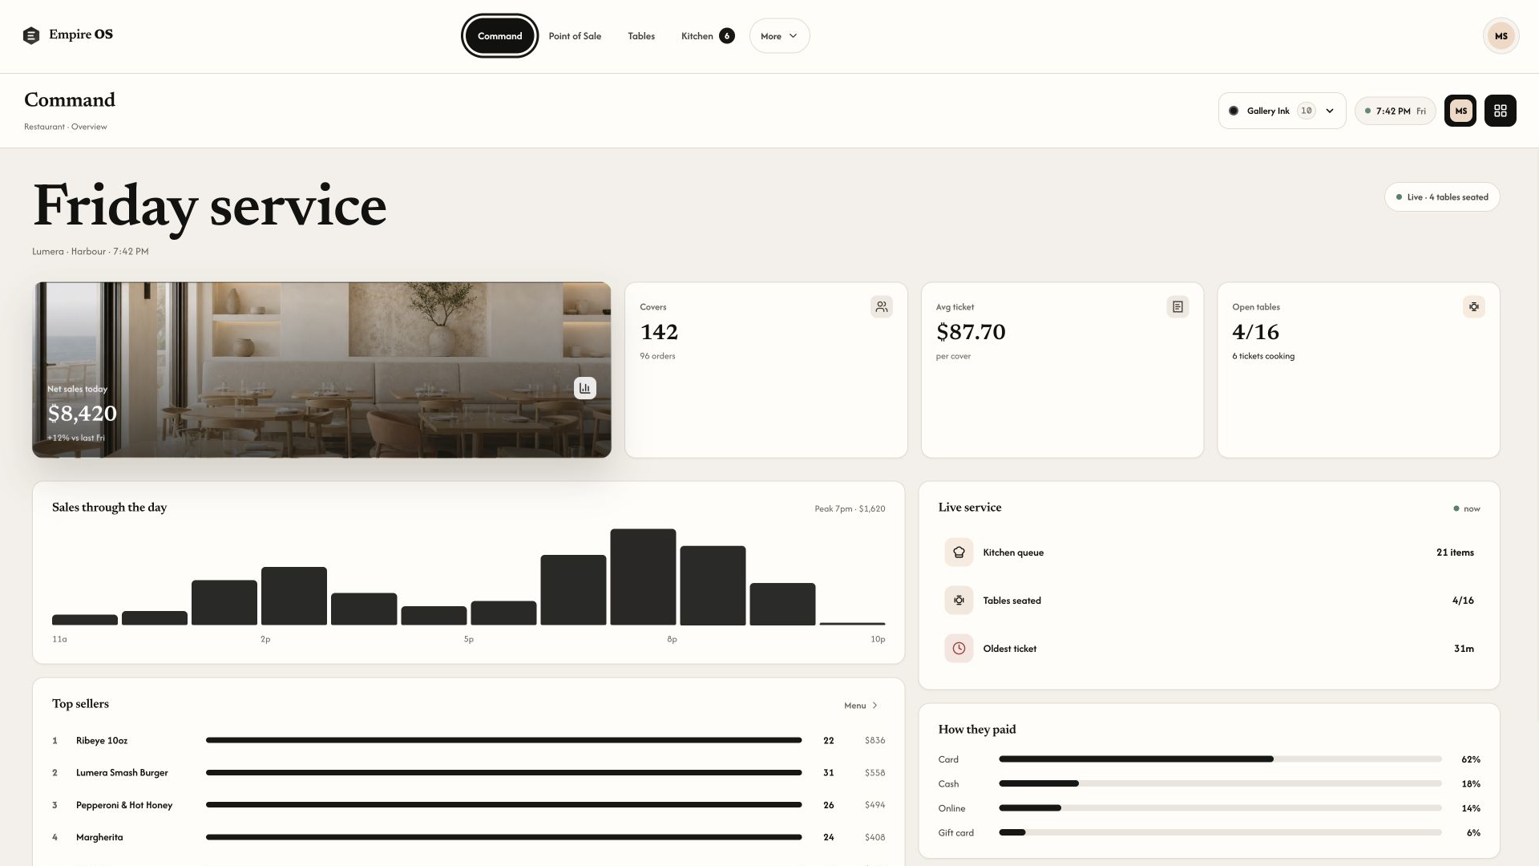Click the Empire OS logo icon
The height and width of the screenshot is (866, 1539).
[x=31, y=35]
